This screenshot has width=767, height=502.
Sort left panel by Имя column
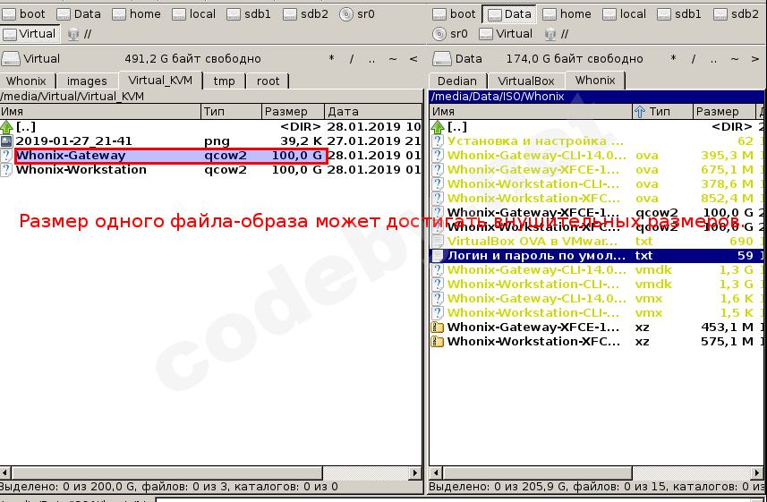click(100, 112)
